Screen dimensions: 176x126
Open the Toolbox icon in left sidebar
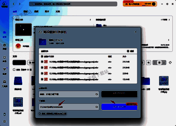(x=4, y=83)
